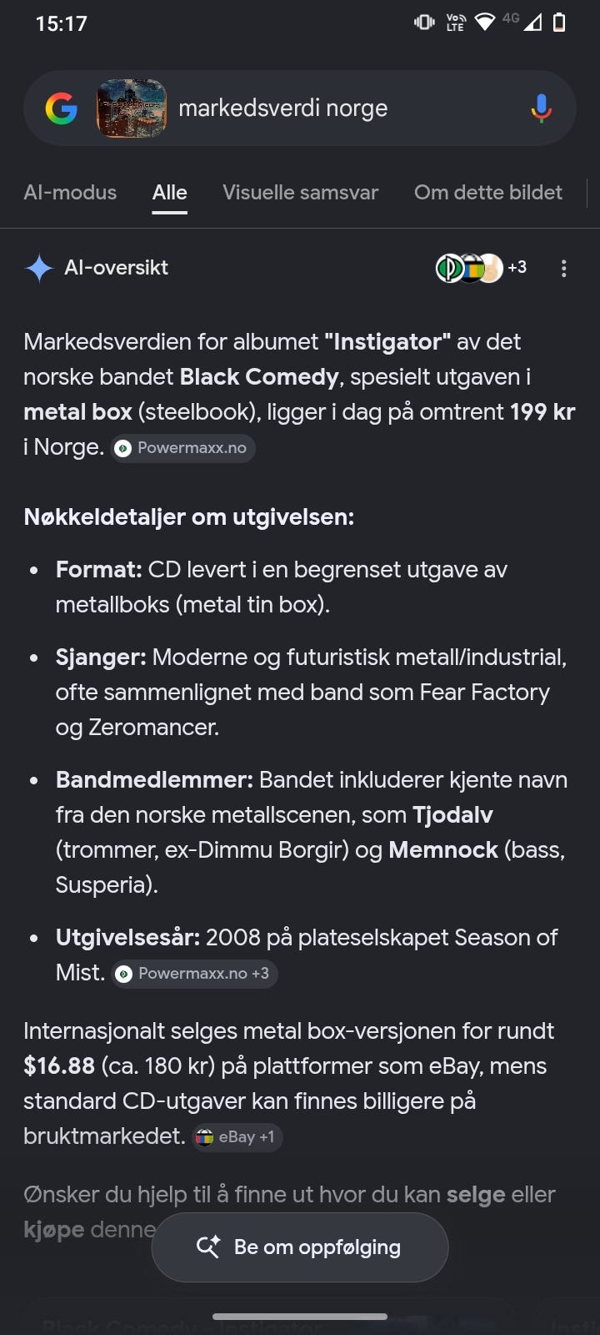
Task: Tap the +3 sources count label
Action: tap(517, 267)
